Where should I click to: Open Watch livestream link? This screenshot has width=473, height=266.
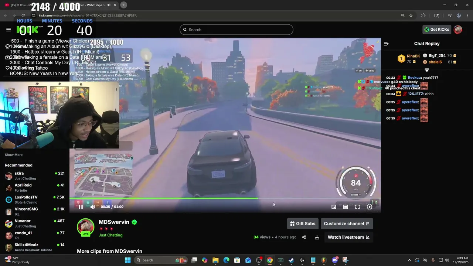click(x=348, y=237)
